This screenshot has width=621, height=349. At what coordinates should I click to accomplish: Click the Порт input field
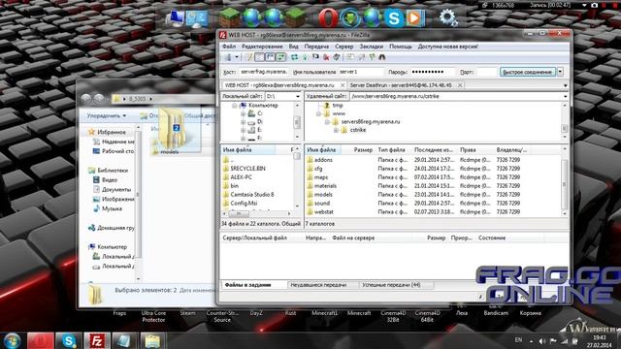[487, 72]
